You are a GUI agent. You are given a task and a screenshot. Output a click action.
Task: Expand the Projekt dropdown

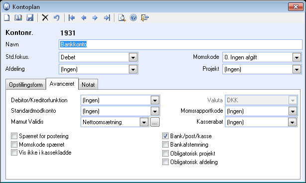click(297, 69)
